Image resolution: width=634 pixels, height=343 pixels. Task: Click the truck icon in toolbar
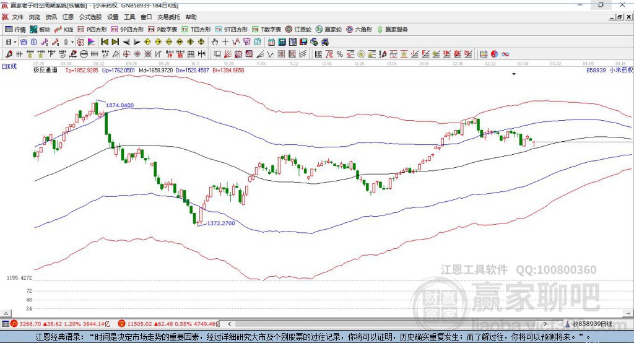(x=325, y=42)
